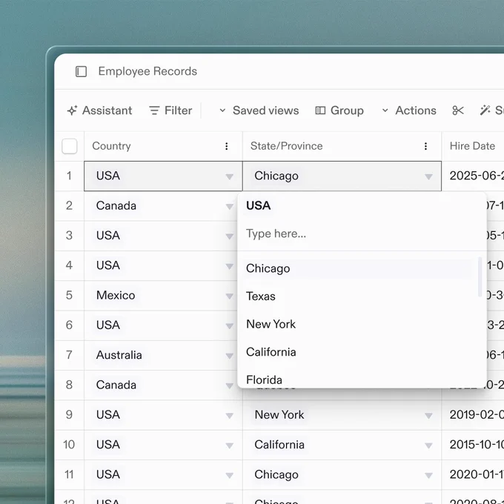Click the magic wand icon

485,110
